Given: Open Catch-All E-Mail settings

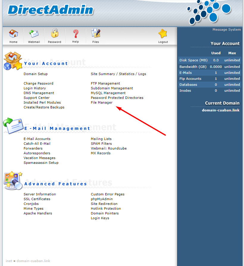Looking at the screenshot, I should [x=37, y=144].
